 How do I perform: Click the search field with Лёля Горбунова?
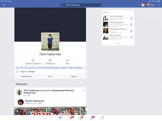(81, 5)
